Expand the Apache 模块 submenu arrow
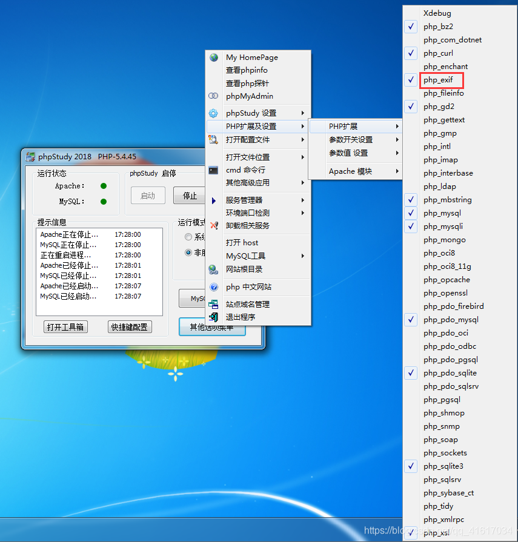 [x=397, y=171]
